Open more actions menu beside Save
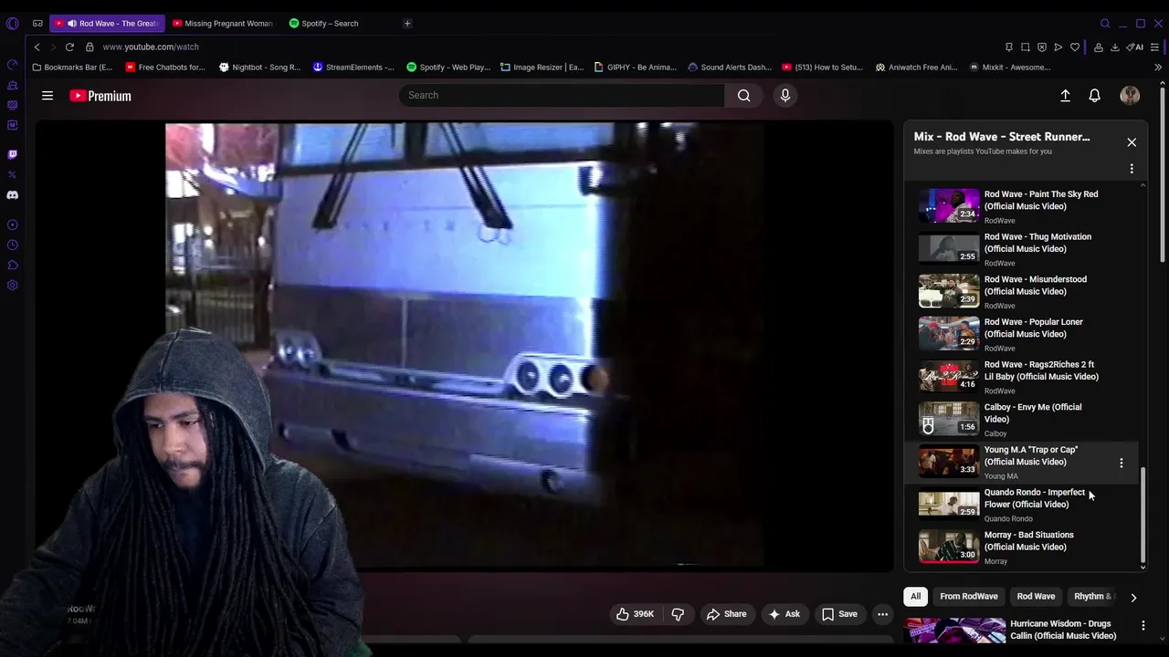Screen dimensions: 1169x657 (882, 614)
